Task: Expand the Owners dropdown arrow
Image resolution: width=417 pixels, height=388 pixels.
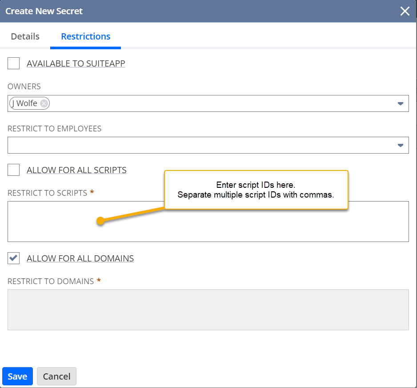Action: coord(400,103)
